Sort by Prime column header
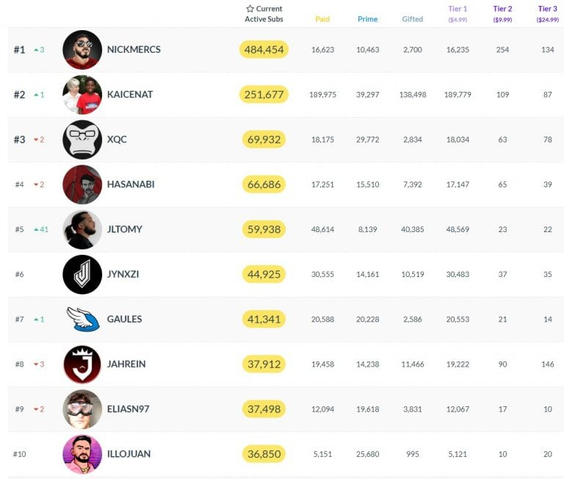The width and height of the screenshot is (564, 479). [x=368, y=19]
